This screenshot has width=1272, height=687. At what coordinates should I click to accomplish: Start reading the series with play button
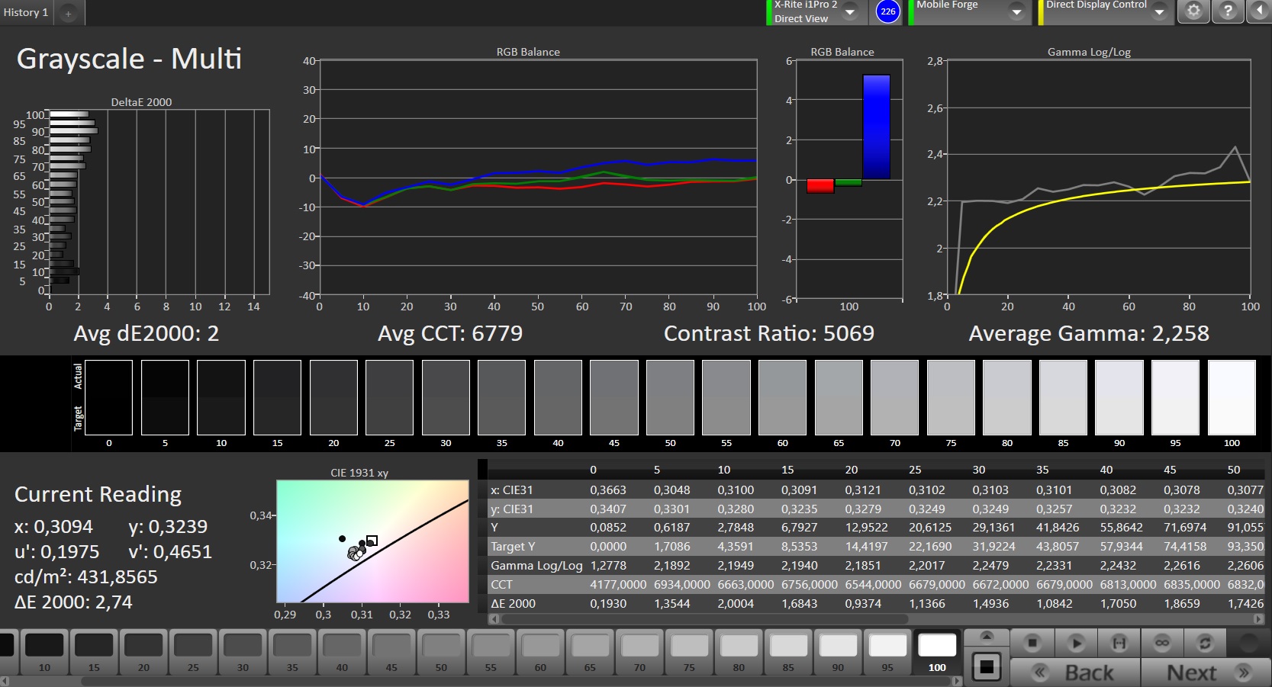click(1076, 643)
